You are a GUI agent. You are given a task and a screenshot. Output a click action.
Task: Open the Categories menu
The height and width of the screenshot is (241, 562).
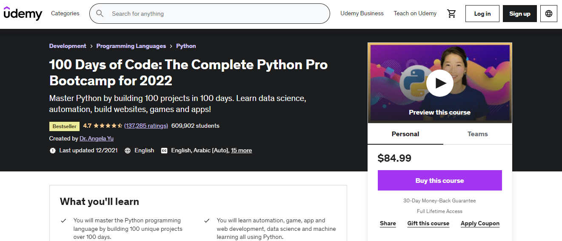click(65, 14)
